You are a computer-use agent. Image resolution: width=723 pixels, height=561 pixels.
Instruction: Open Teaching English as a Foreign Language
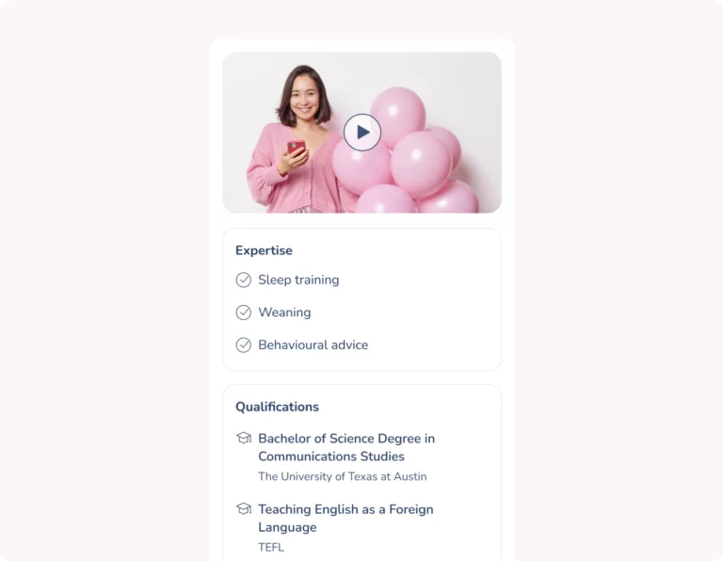click(x=345, y=518)
